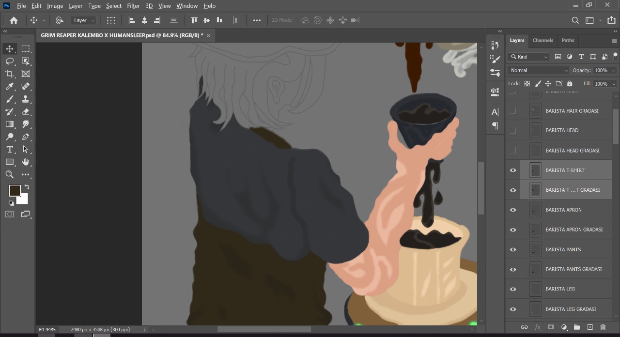The image size is (620, 337).
Task: Open the collapsed History panel icon
Action: click(x=495, y=45)
